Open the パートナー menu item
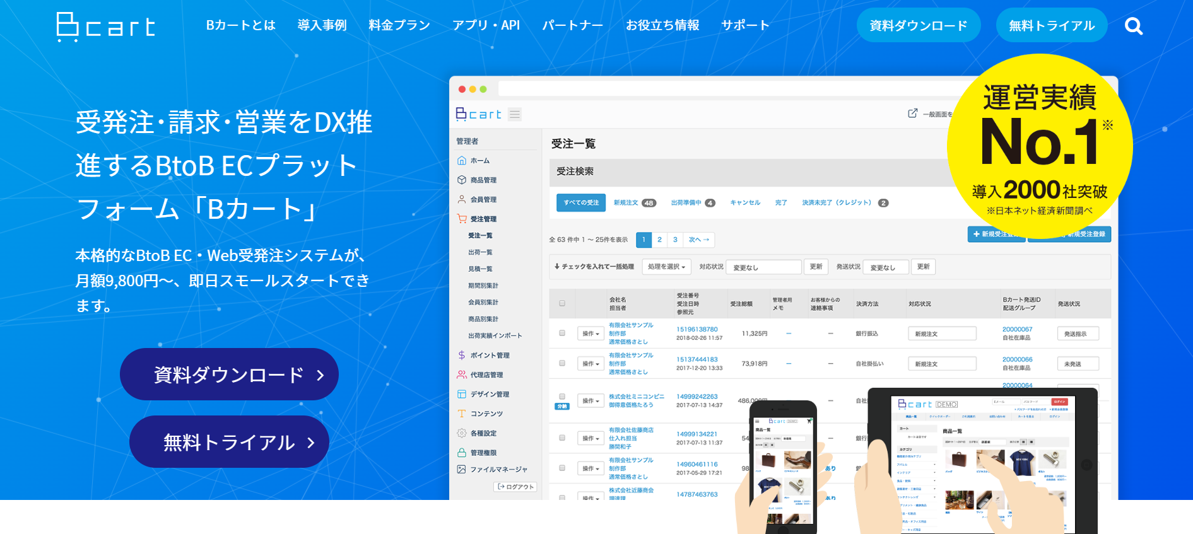Image resolution: width=1193 pixels, height=534 pixels. [573, 25]
